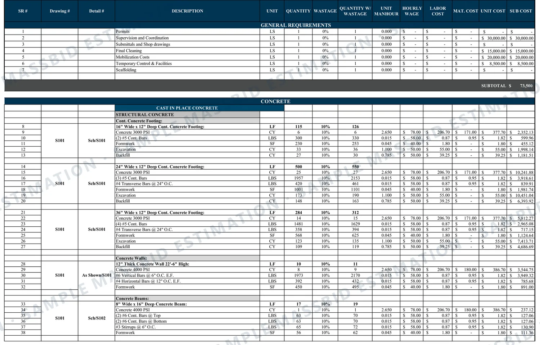
Task: Click the GENERAL REQUIREMENTS section heading
Action: (296, 25)
